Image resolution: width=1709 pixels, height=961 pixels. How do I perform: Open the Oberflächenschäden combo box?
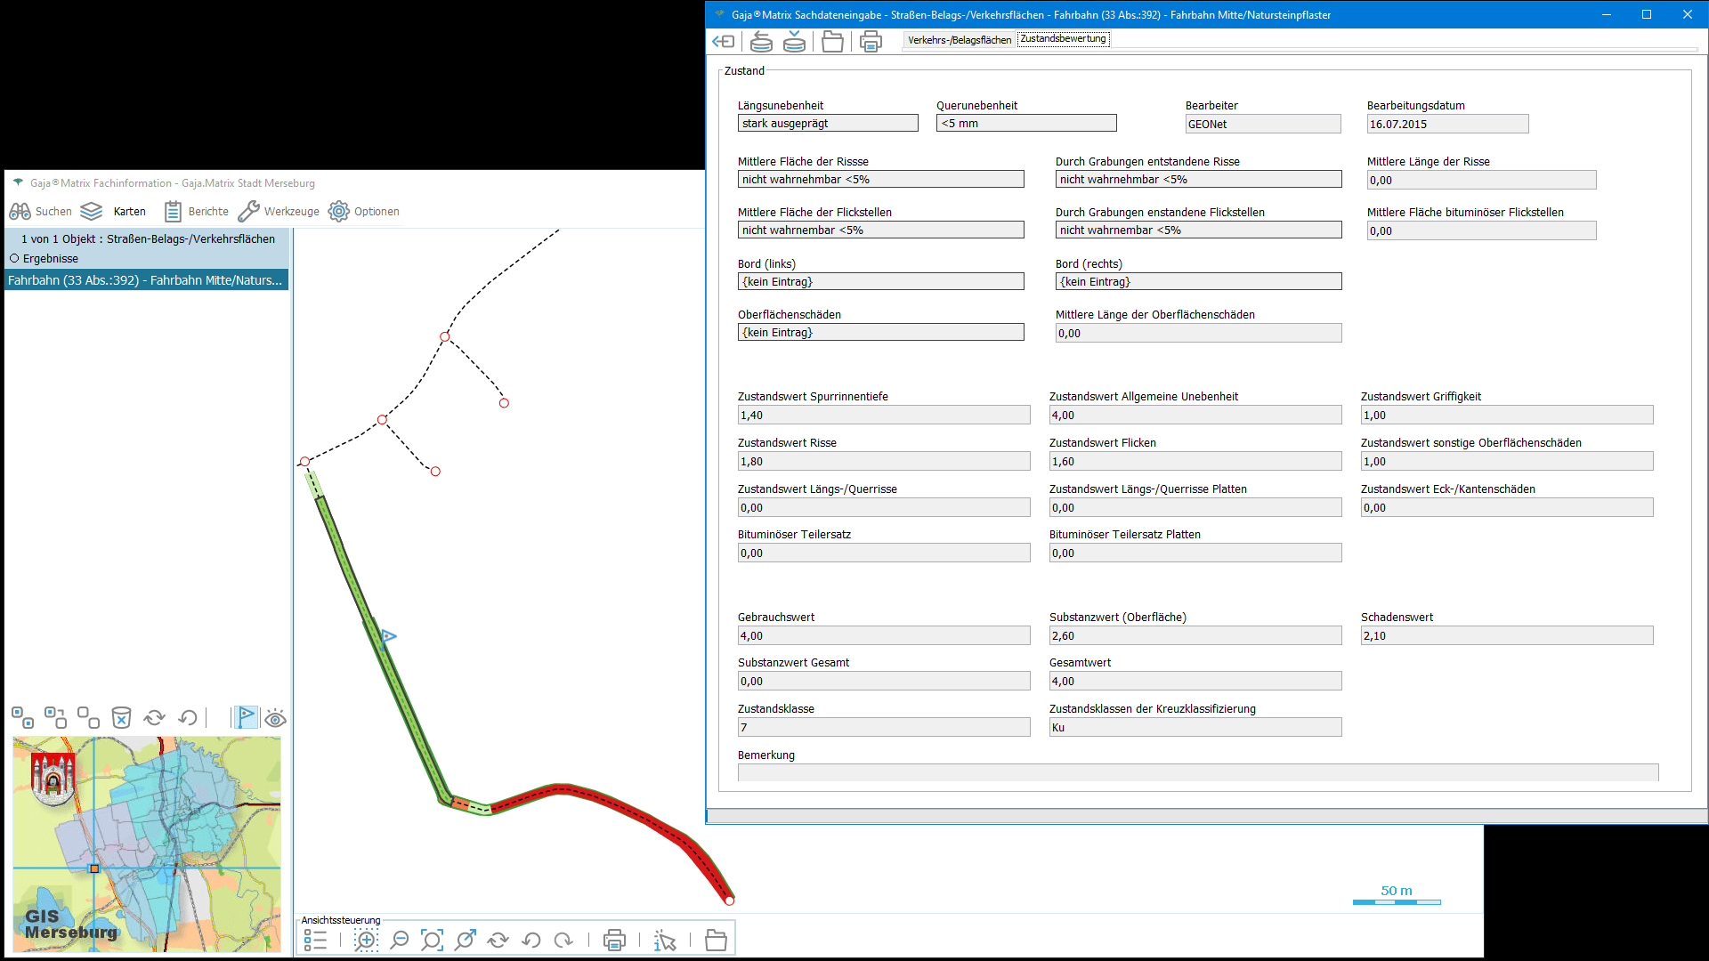click(879, 332)
